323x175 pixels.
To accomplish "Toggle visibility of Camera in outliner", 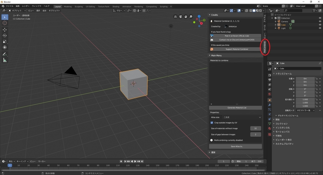I will (x=320, y=21).
